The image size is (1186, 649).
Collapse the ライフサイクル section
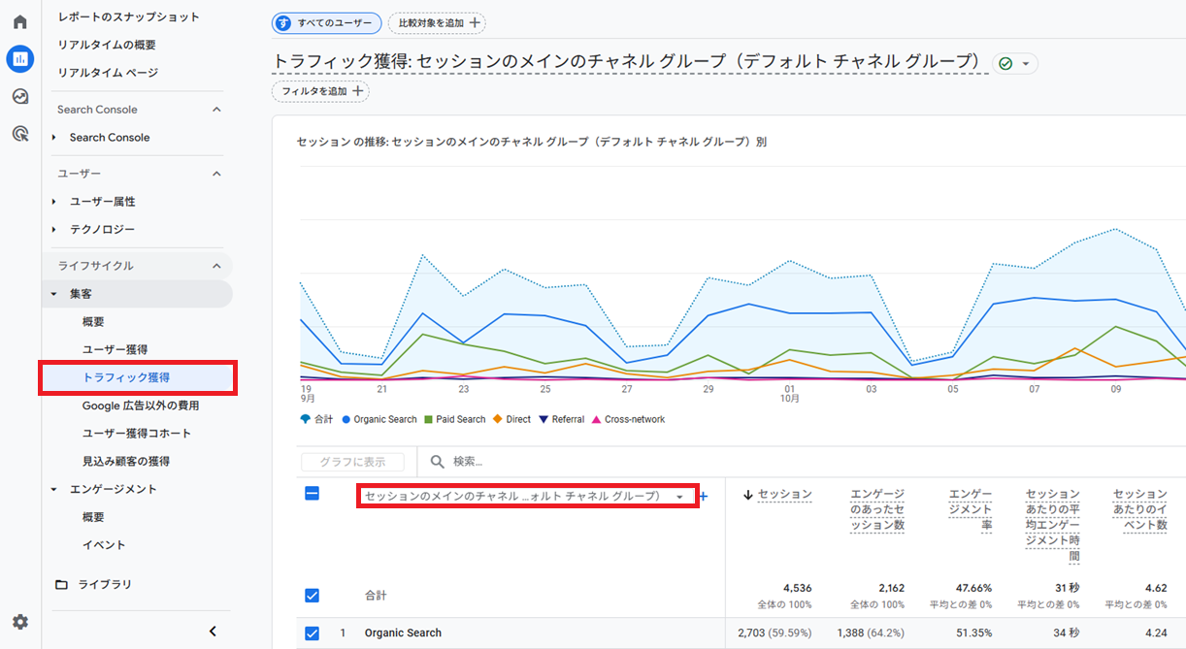click(216, 266)
